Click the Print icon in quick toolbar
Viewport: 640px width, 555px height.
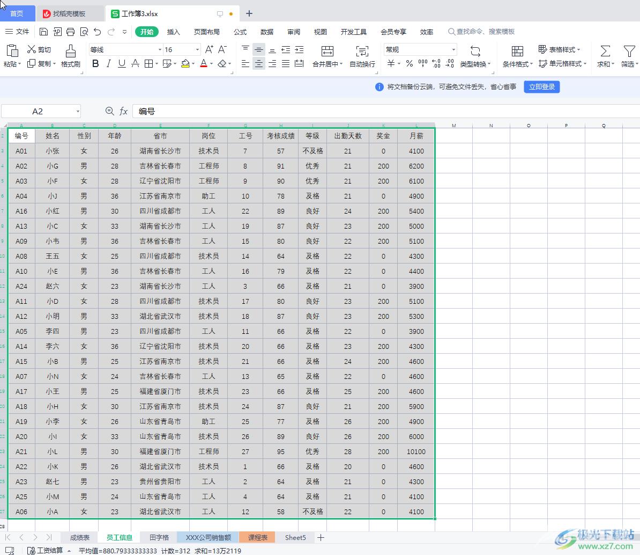71,32
